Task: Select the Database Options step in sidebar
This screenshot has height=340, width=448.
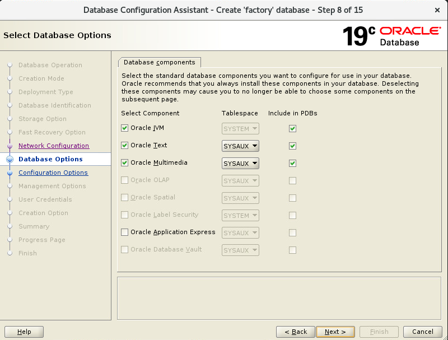Action: [x=50, y=159]
